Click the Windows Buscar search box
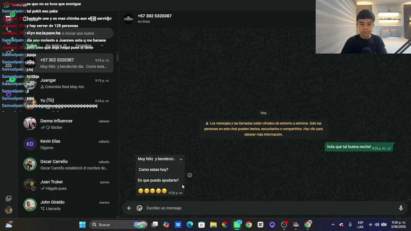 (118, 225)
